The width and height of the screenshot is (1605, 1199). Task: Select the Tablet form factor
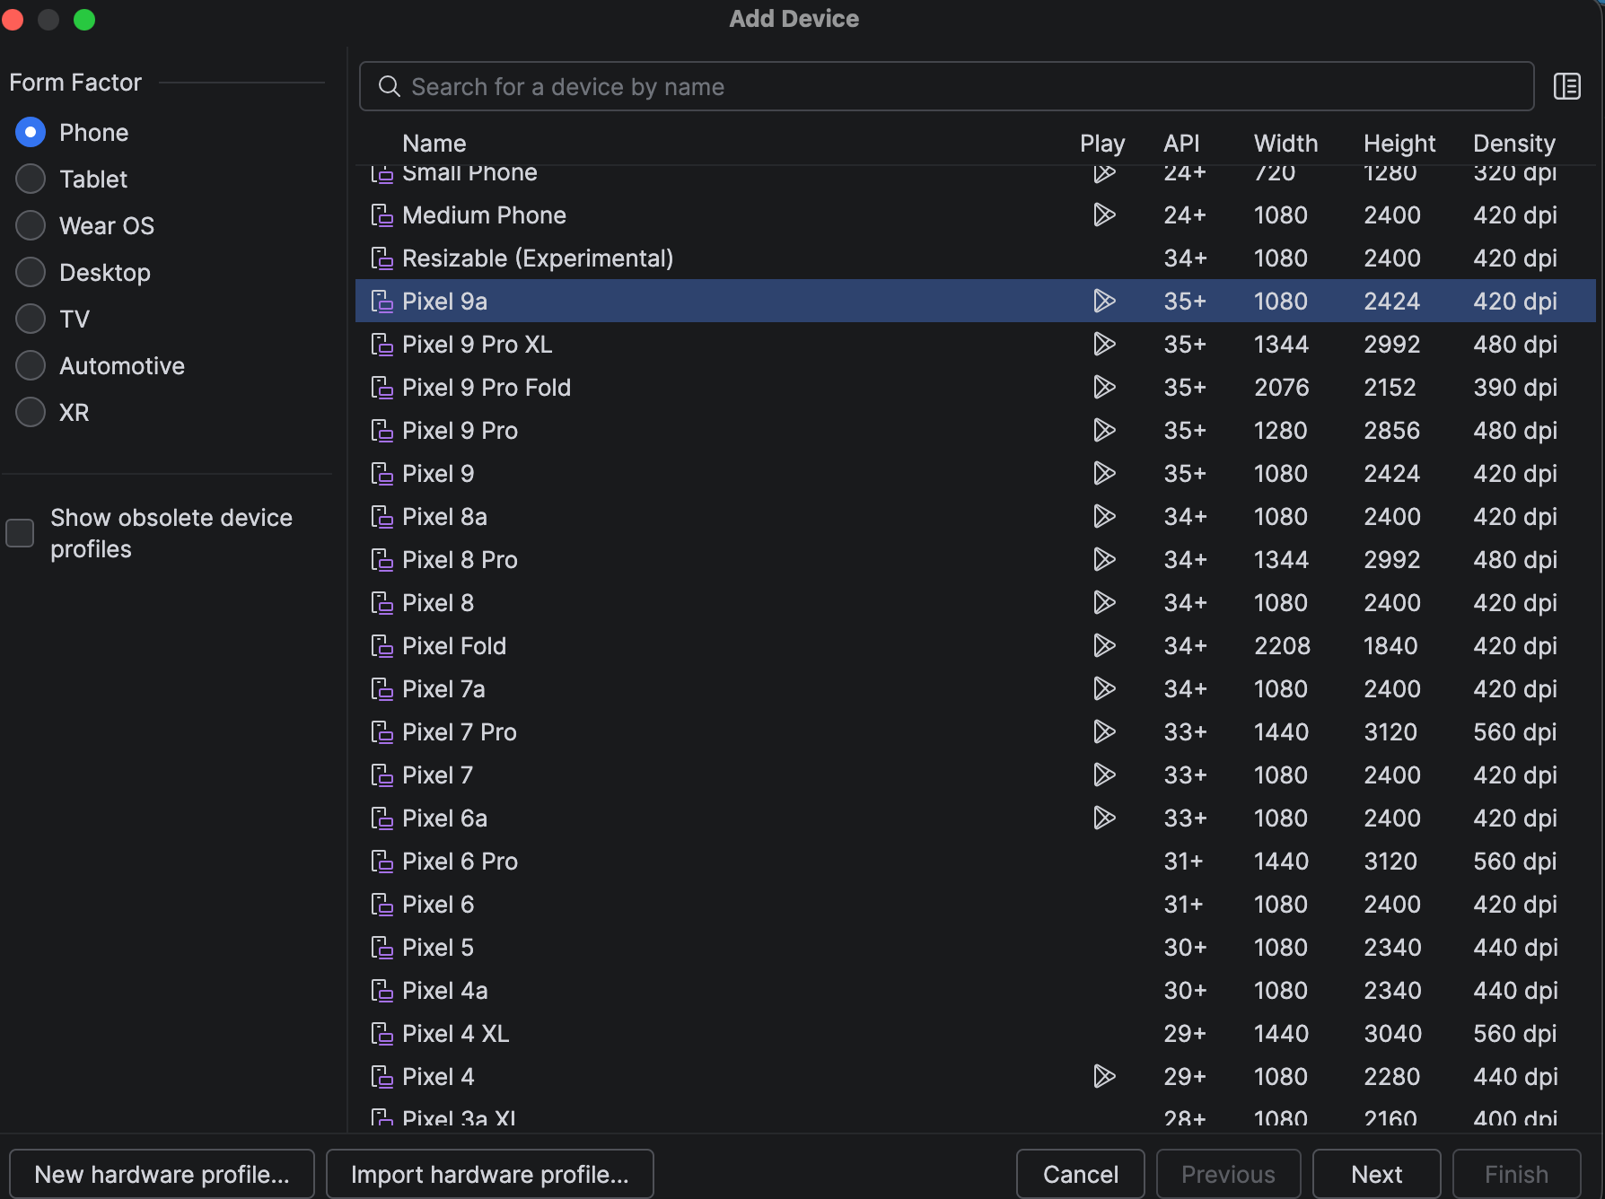click(31, 179)
